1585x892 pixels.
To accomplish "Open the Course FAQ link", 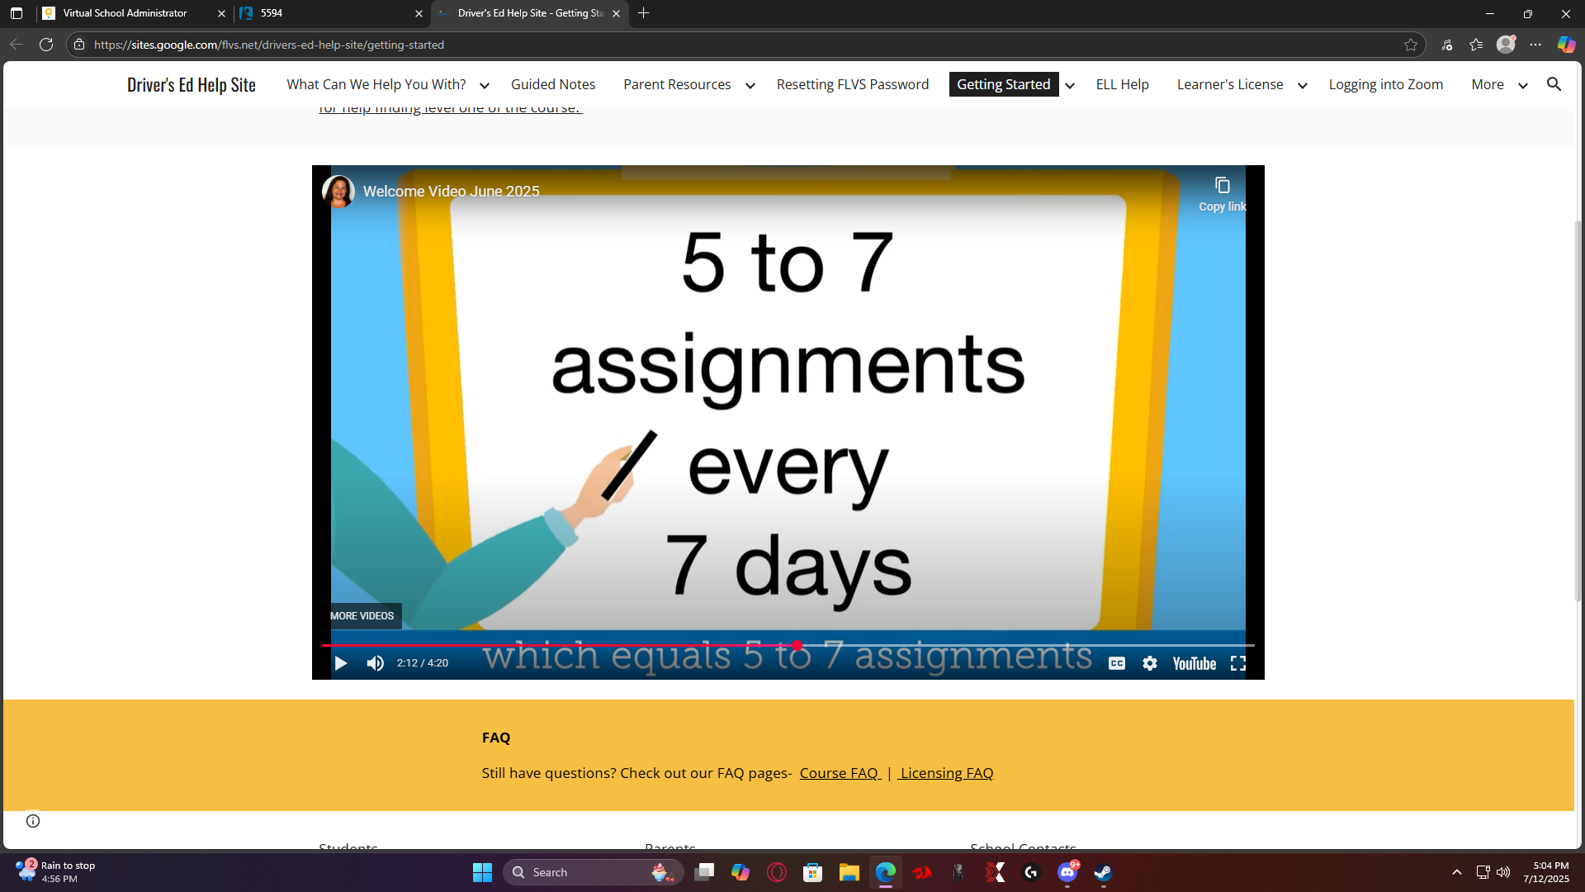I will coord(839,773).
